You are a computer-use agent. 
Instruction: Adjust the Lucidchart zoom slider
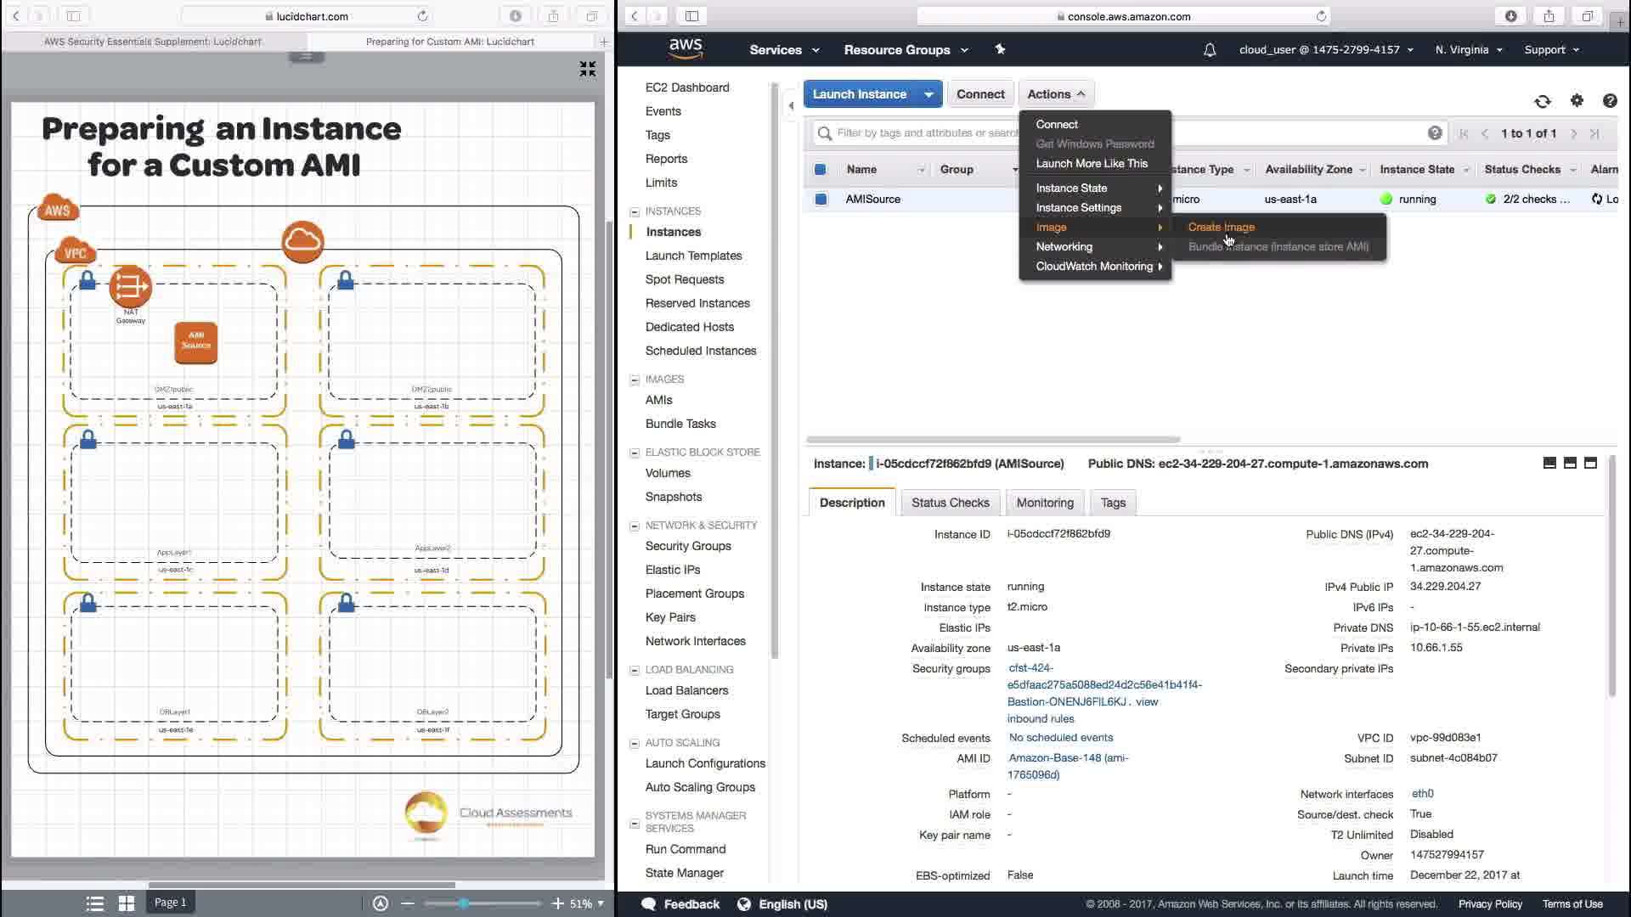coord(464,903)
